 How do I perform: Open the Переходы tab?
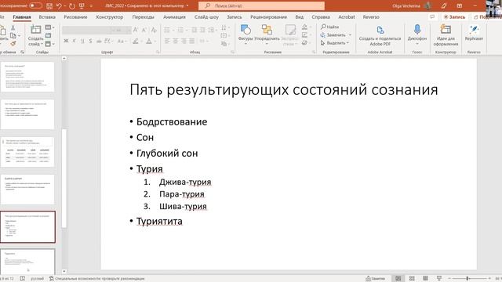(143, 17)
